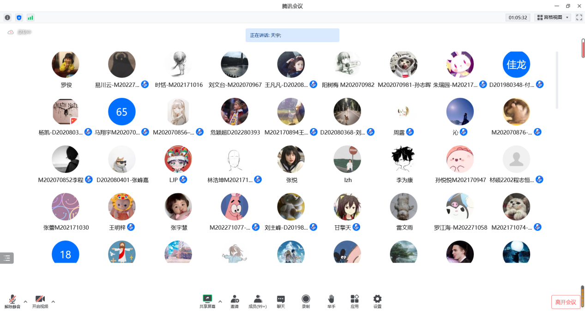Open the members (成员 99+) list
The image size is (585, 311).
point(258,301)
